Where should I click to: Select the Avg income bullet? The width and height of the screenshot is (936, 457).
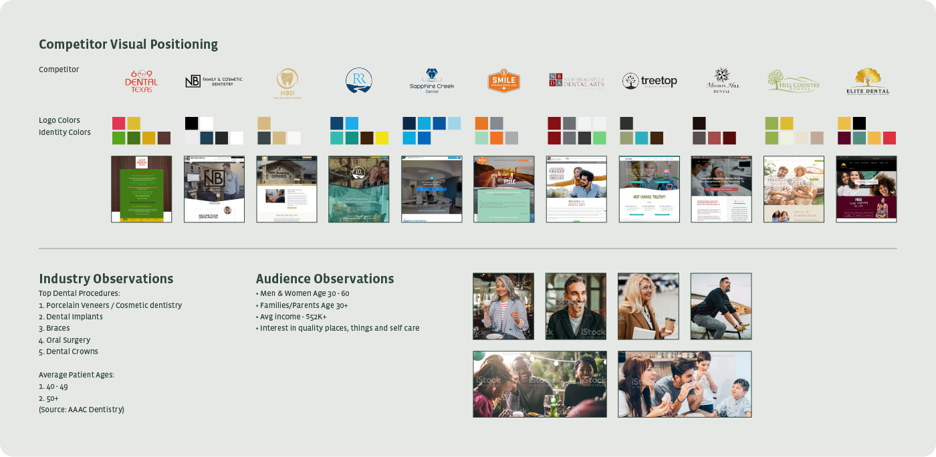pyautogui.click(x=291, y=317)
